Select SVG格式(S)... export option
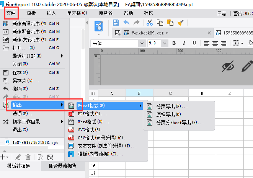The height and width of the screenshot is (178, 253). coord(106,130)
